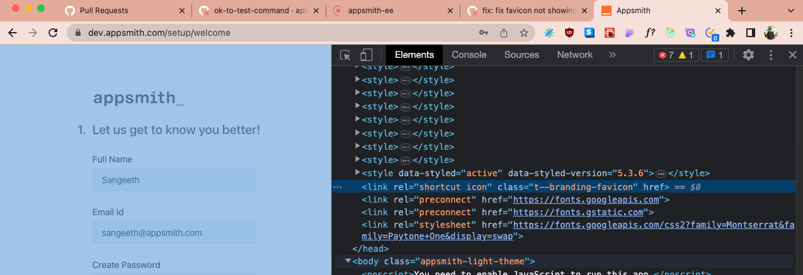Open the uBlock Origin extension icon

[x=569, y=33]
